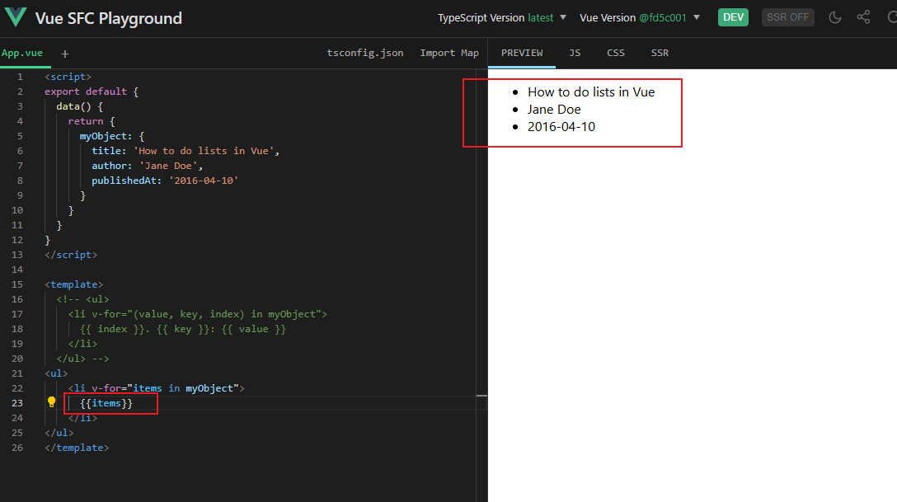The image size is (897, 502).
Task: Switch to the CSS output tab
Action: 616,53
